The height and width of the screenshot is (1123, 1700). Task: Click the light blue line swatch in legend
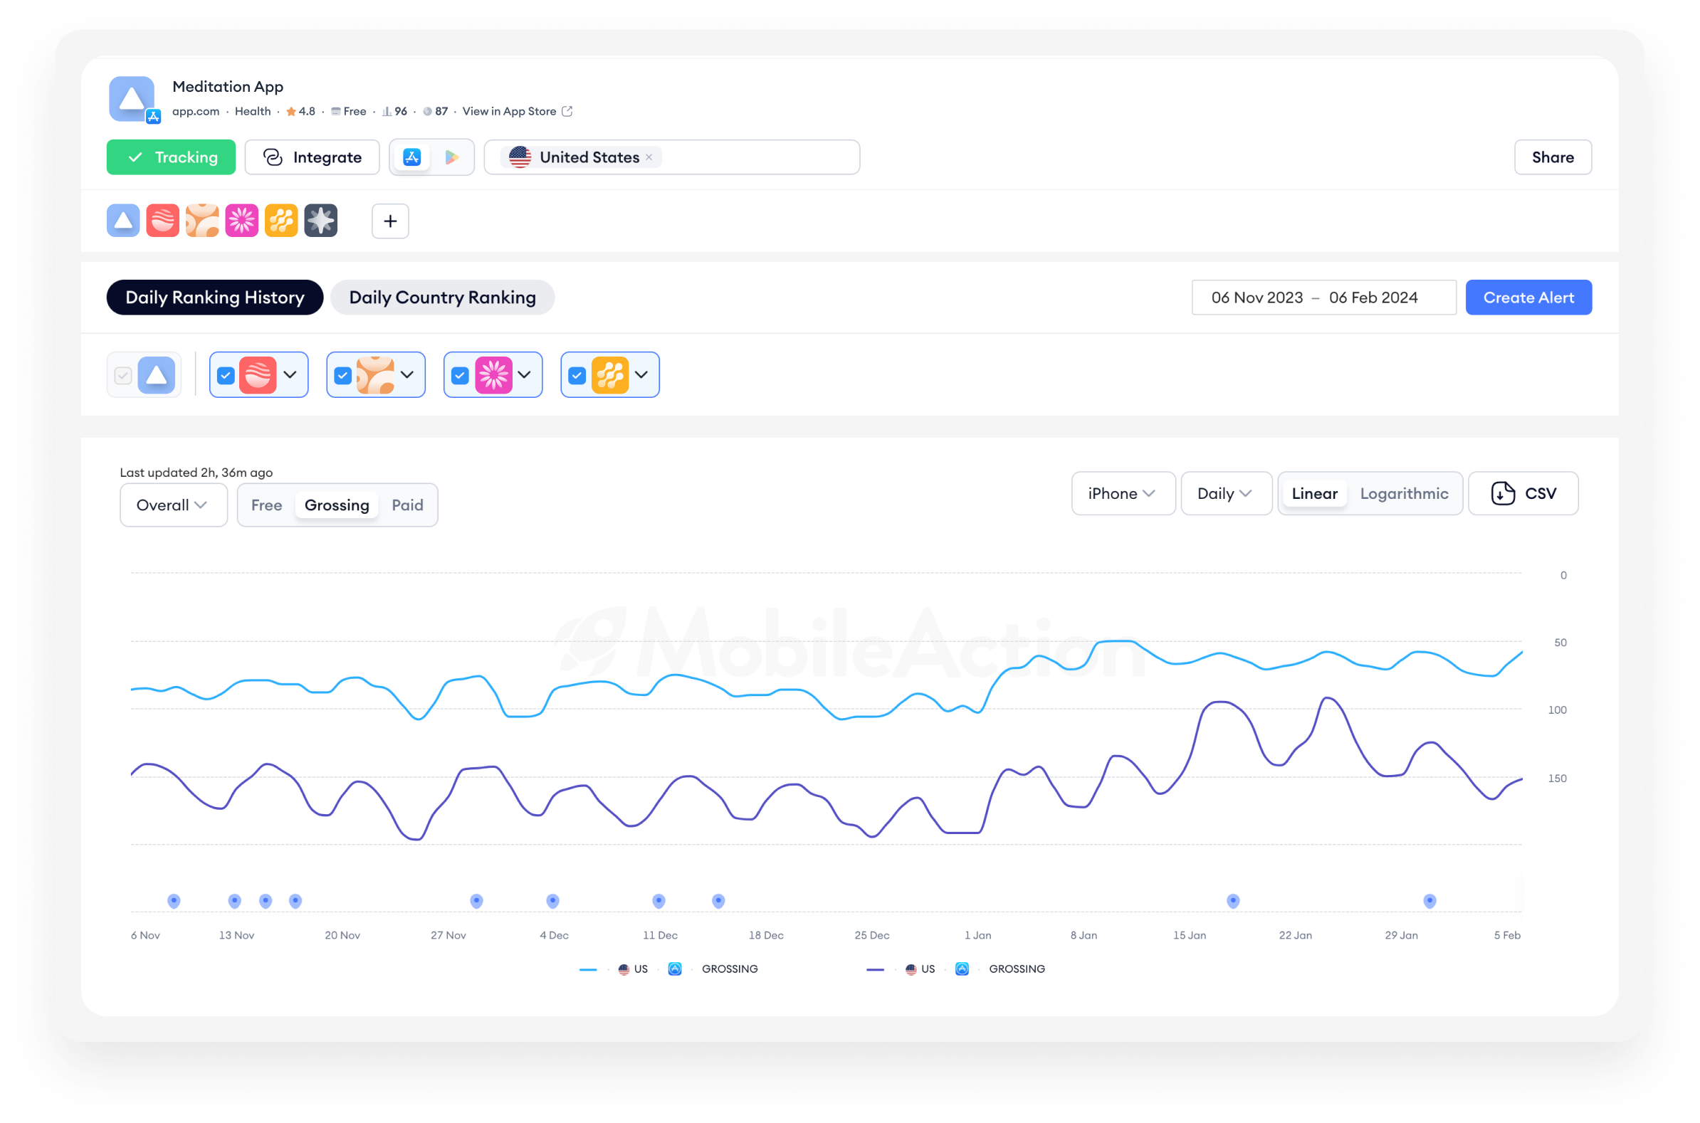pyautogui.click(x=588, y=969)
